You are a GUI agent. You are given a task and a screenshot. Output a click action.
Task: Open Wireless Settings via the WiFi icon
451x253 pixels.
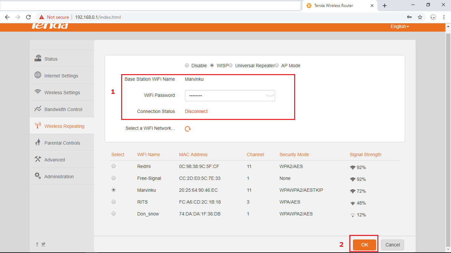click(37, 92)
